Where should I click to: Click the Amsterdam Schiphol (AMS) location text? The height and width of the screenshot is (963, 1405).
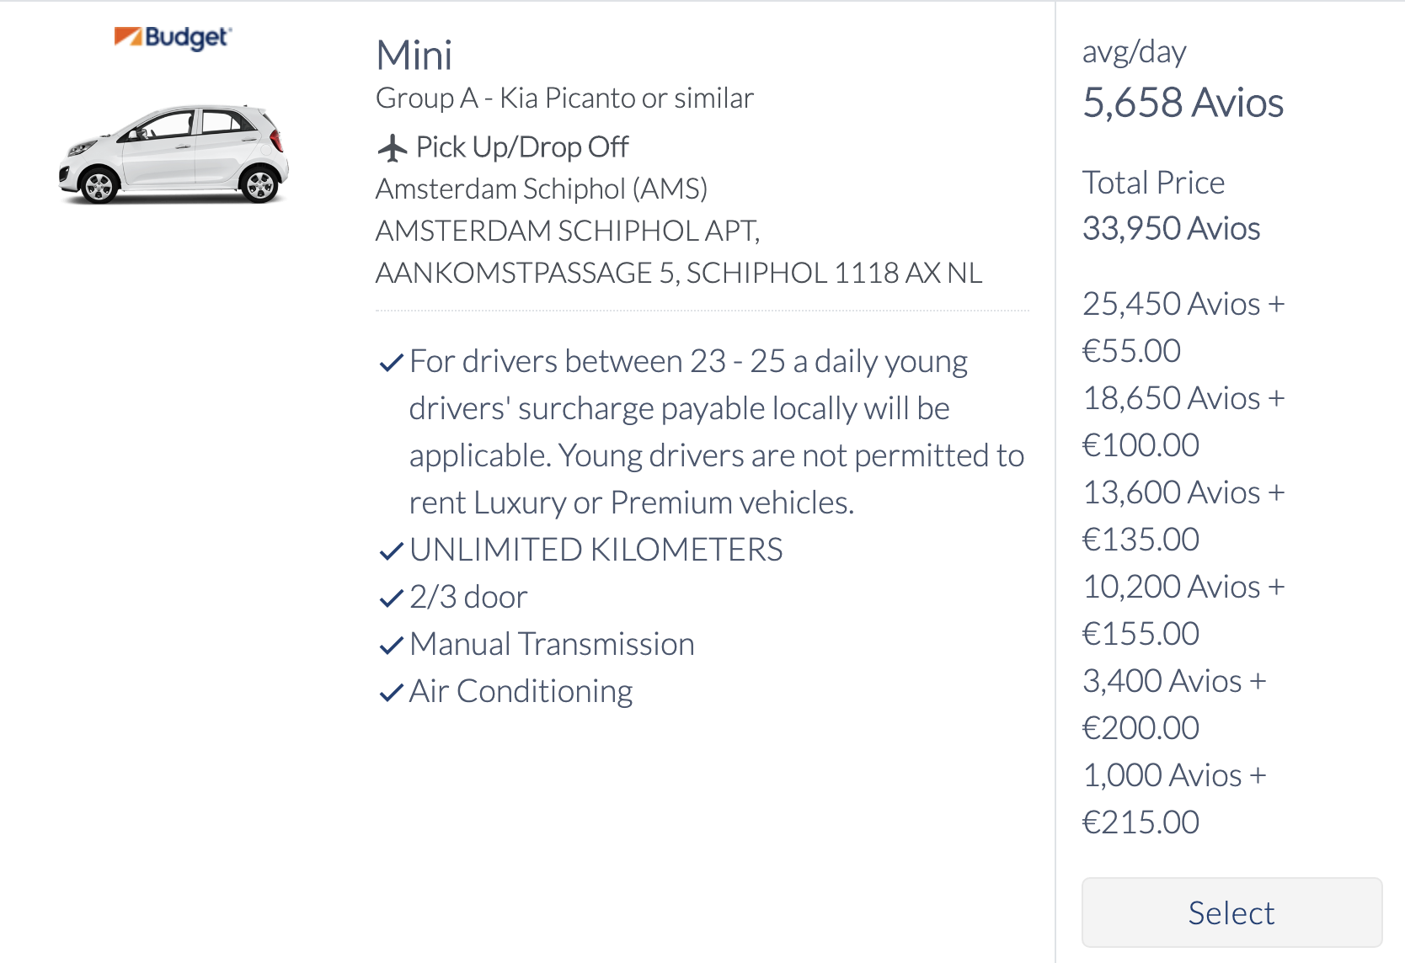point(542,189)
